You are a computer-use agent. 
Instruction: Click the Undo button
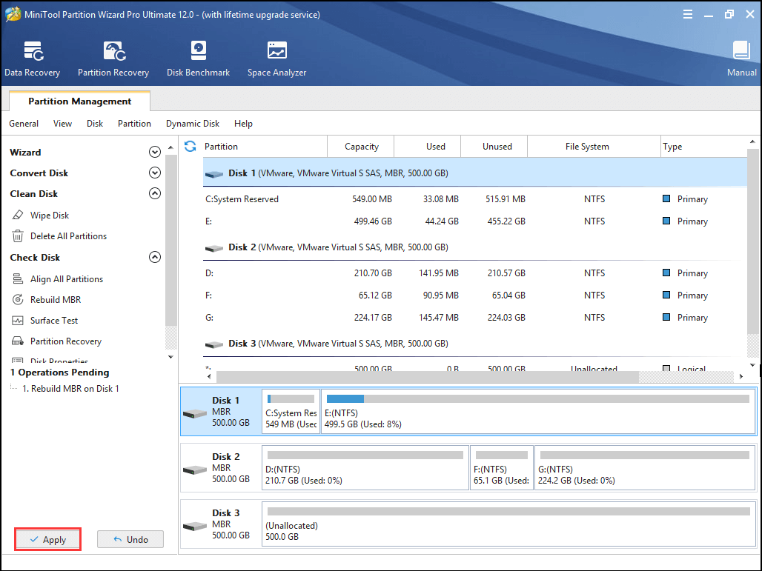coord(130,539)
